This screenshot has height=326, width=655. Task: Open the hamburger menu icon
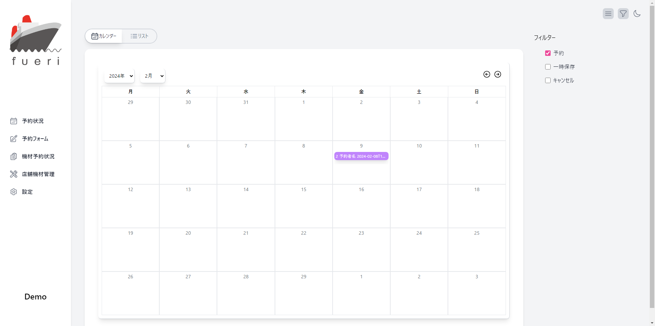click(608, 14)
